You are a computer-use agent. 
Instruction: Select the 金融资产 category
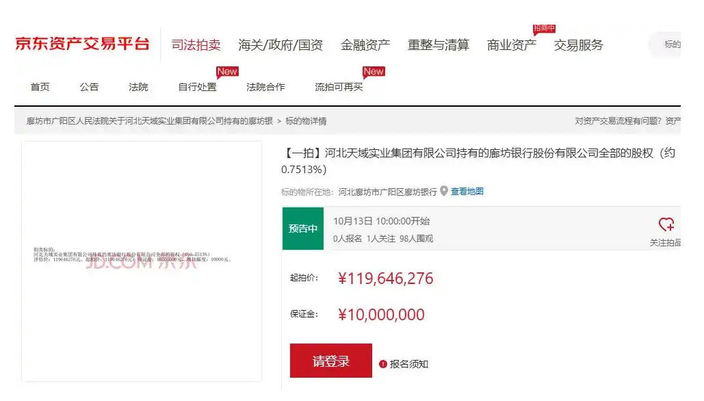click(x=365, y=45)
